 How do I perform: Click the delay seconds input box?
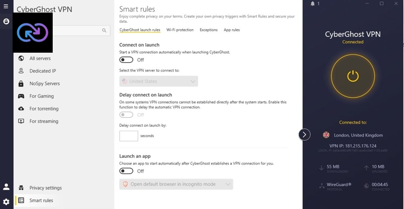click(128, 136)
